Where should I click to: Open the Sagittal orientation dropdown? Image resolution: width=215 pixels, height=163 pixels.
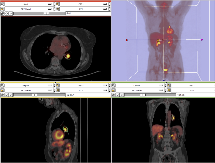[29, 86]
